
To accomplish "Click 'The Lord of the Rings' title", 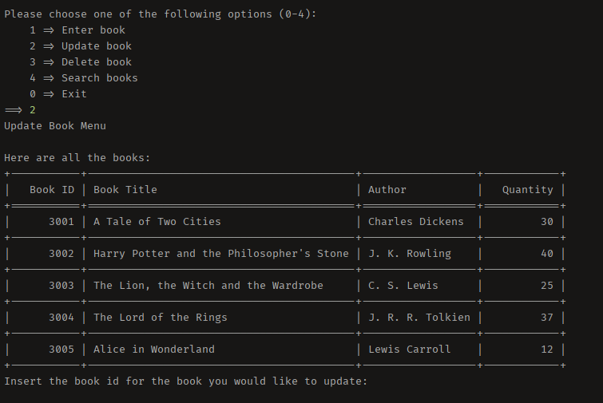I will [161, 318].
